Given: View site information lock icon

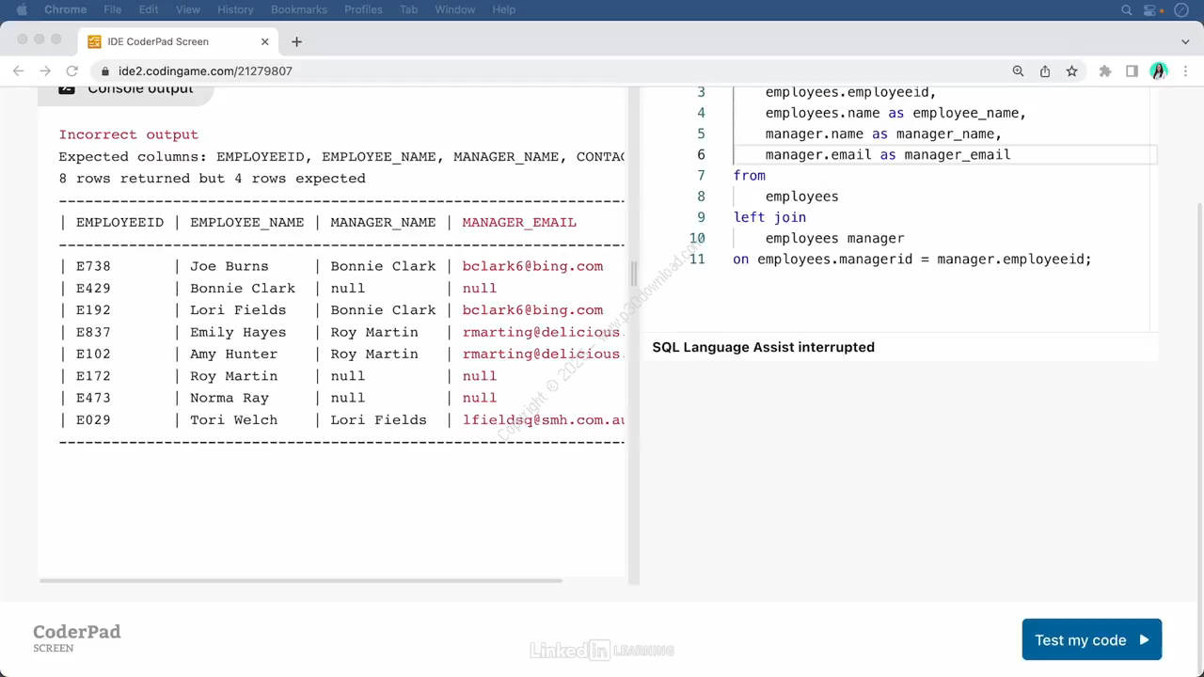Looking at the screenshot, I should click(105, 71).
